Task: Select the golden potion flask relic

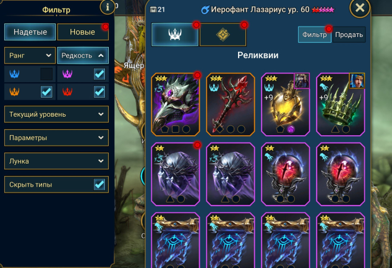Action: pyautogui.click(x=286, y=104)
